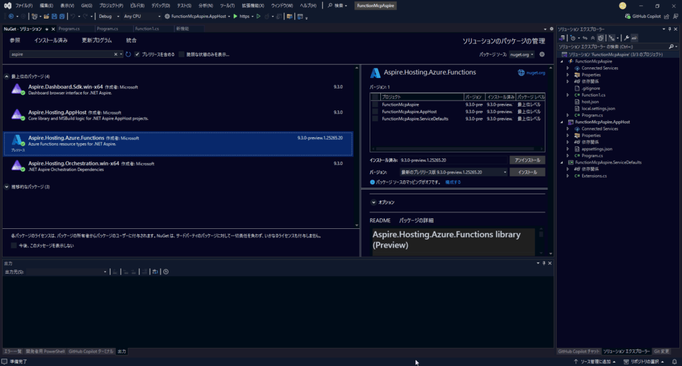Click the Install button

pyautogui.click(x=527, y=172)
